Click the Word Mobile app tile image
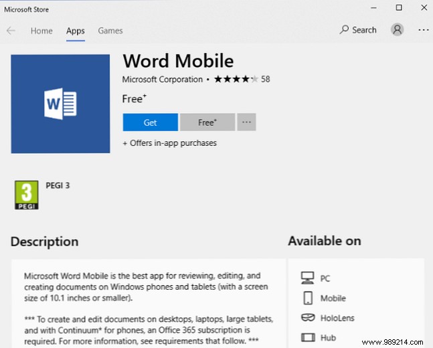 (60, 104)
